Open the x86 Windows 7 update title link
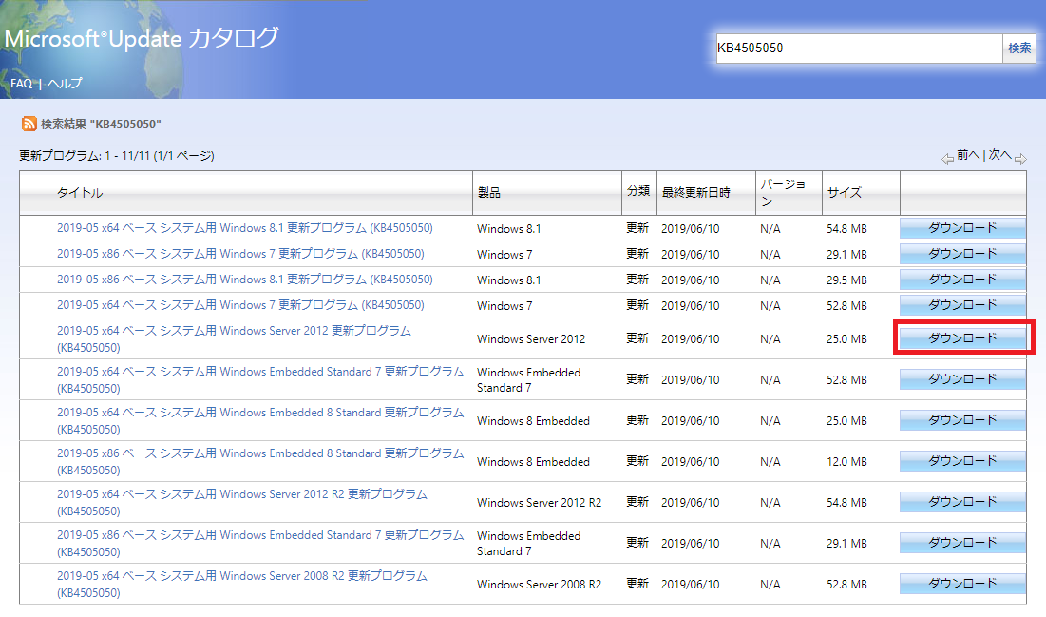This screenshot has height=617, width=1046. pyautogui.click(x=240, y=254)
